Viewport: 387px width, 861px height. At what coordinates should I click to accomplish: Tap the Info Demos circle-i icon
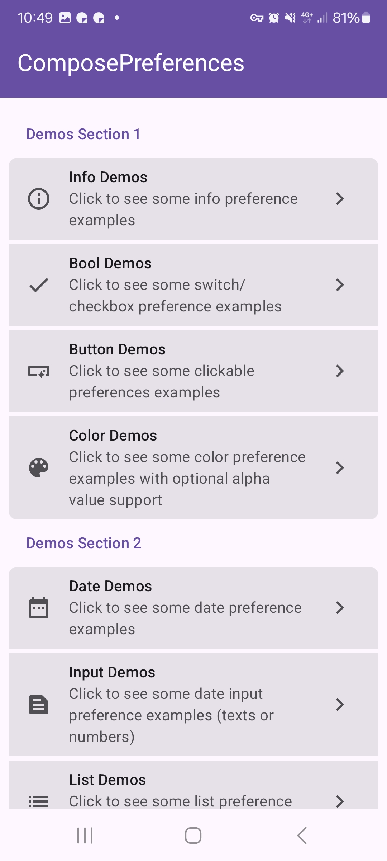(39, 199)
